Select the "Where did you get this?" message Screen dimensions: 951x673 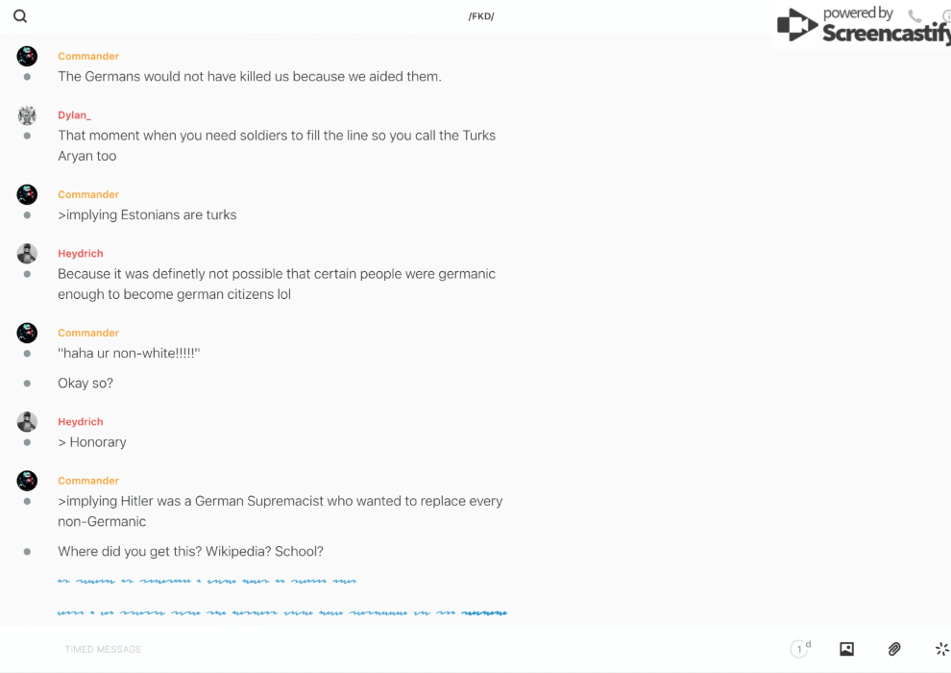pyautogui.click(x=190, y=551)
